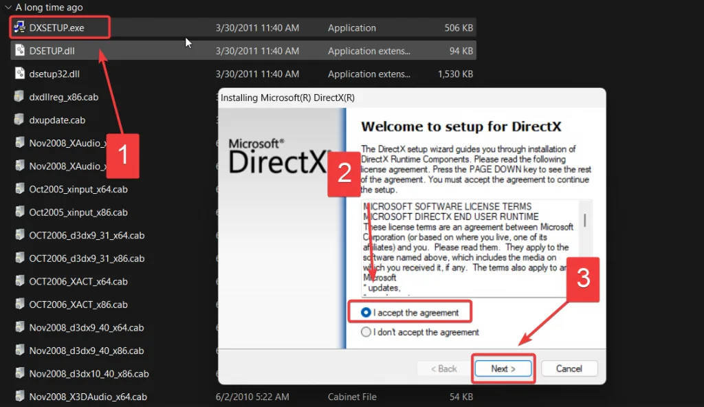Click the 506 KB size of DXSETUP.exe
This screenshot has height=407, width=704.
[x=459, y=28]
